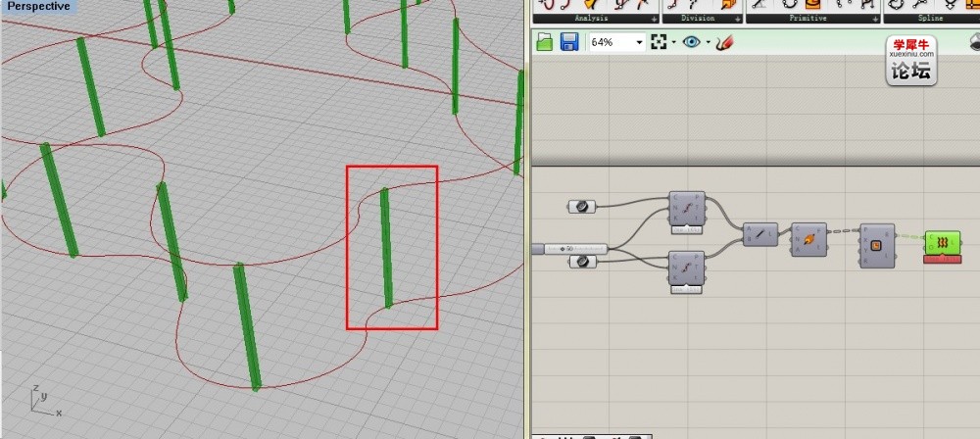Image resolution: width=980 pixels, height=439 pixels.
Task: Click the red warning balloon under the green component
Action: (942, 259)
